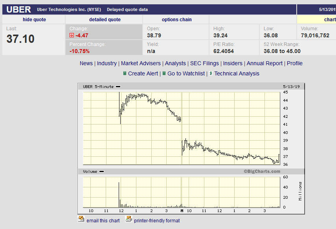Image resolution: width=336 pixels, height=229 pixels.
Task: Click the open price 38.79
Action: (154, 35)
